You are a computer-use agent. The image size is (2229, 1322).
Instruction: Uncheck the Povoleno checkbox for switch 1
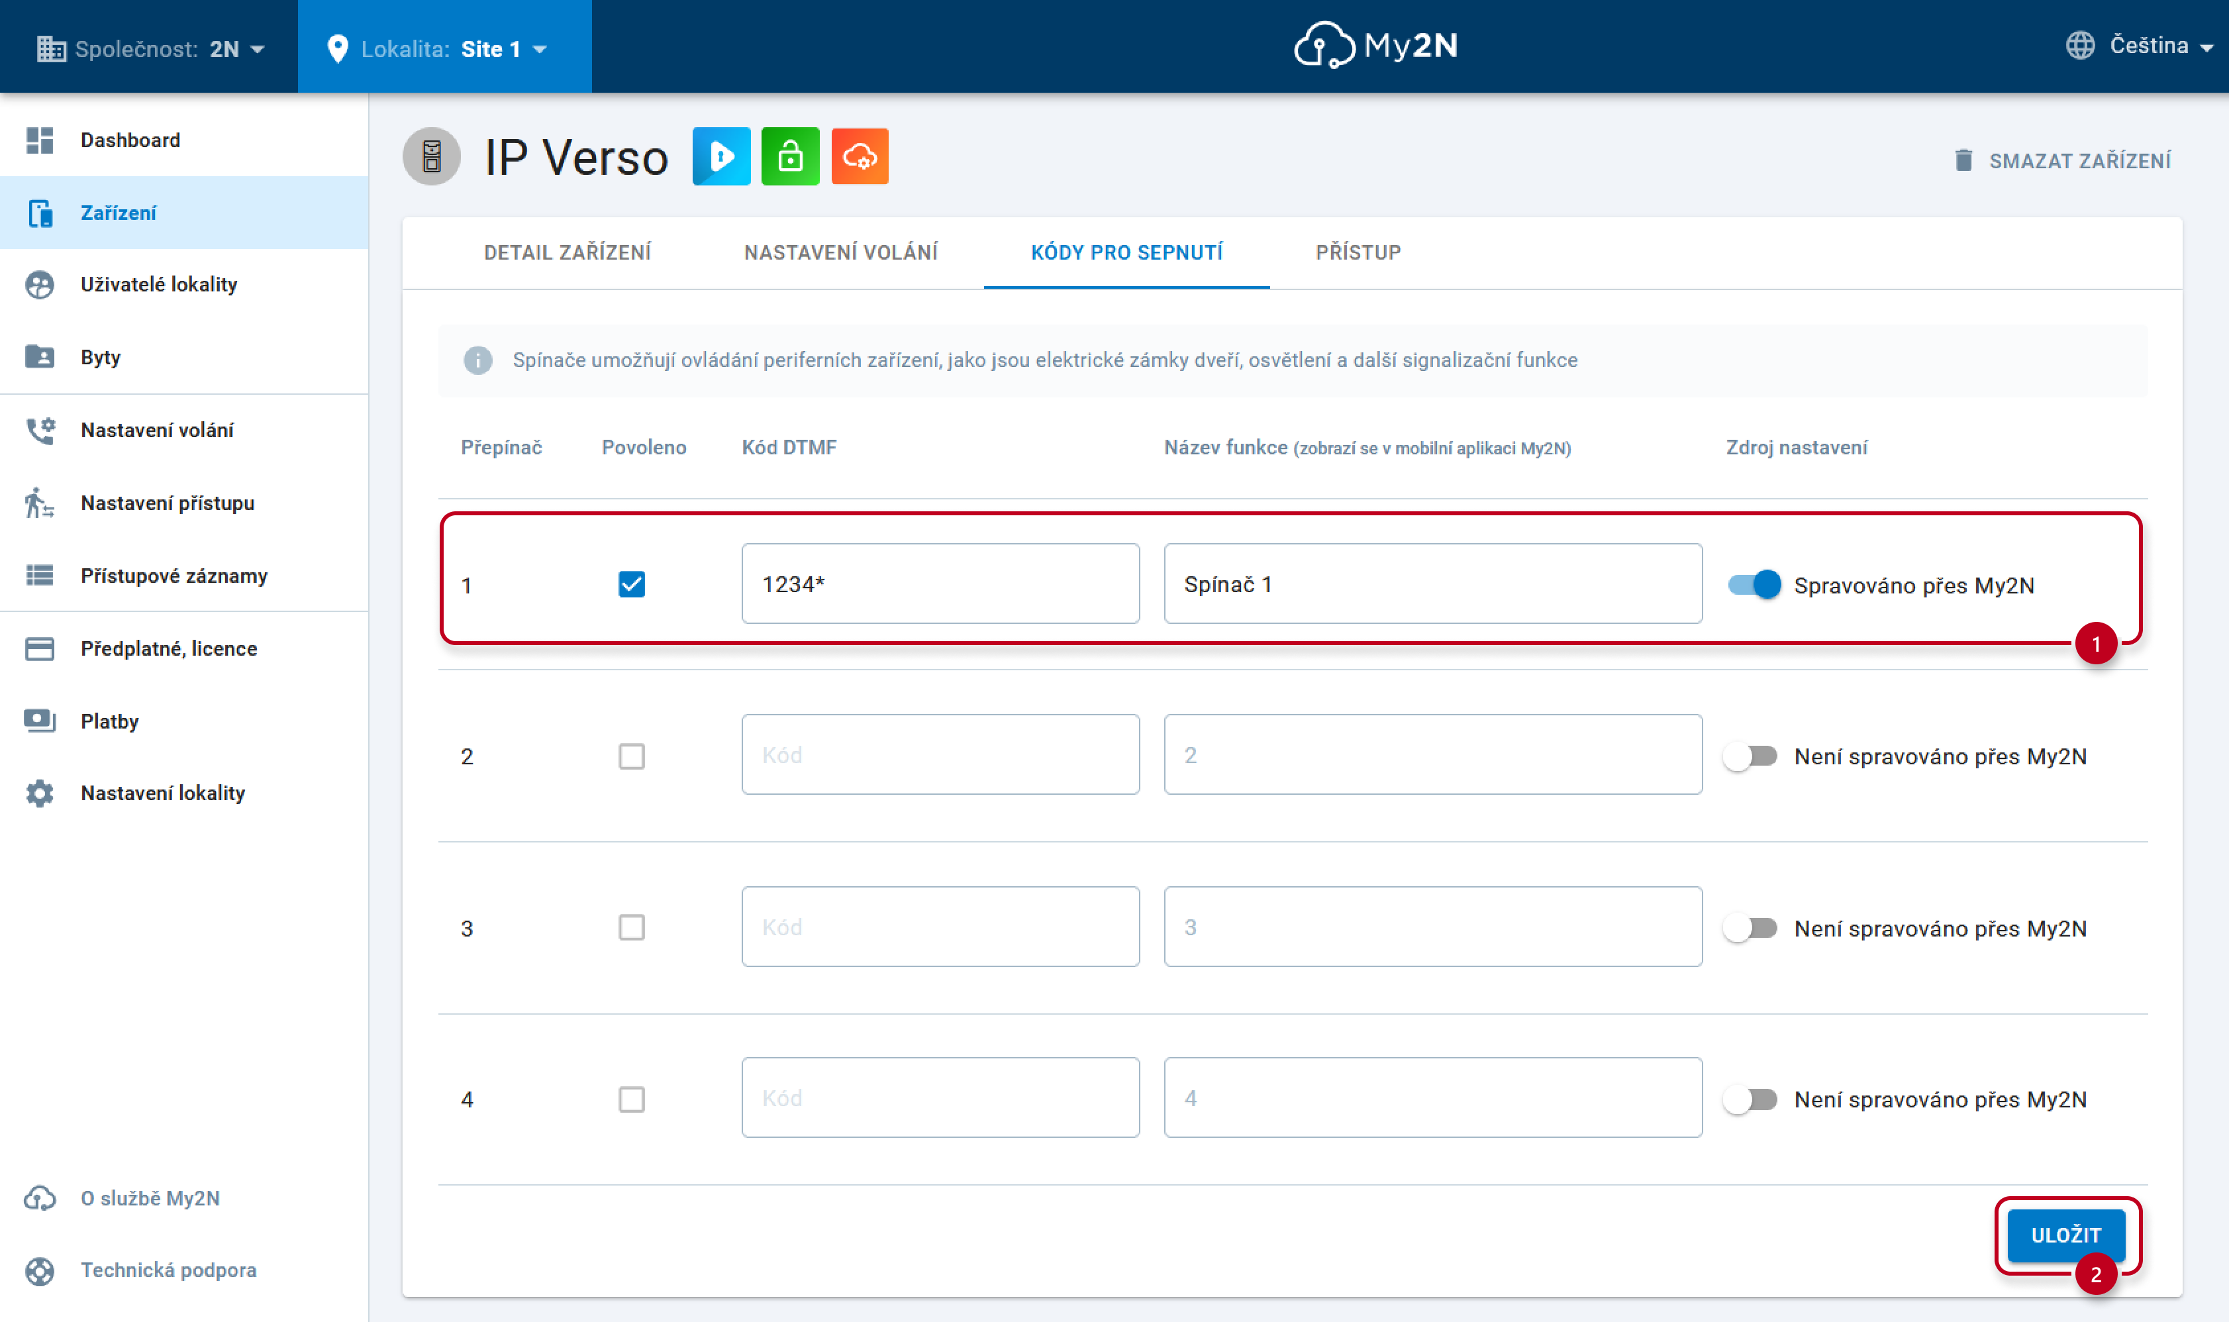[631, 584]
